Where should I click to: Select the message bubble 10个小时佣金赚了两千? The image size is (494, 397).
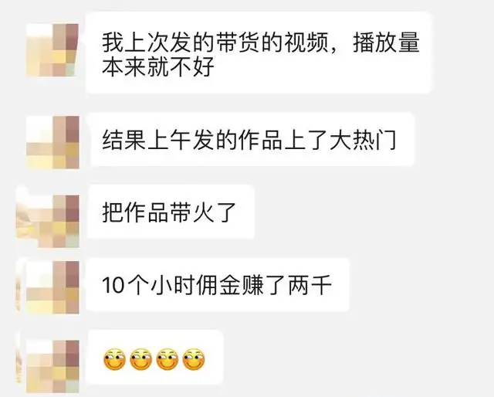point(218,285)
